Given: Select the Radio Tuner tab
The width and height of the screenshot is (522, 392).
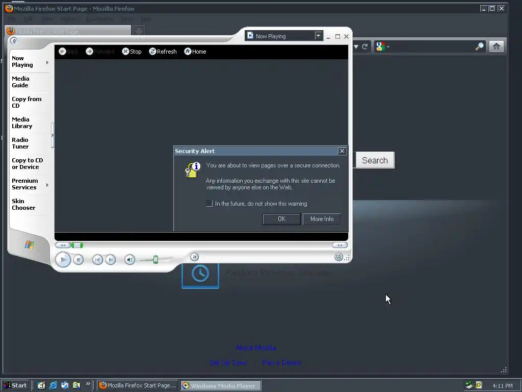Looking at the screenshot, I should [x=20, y=143].
